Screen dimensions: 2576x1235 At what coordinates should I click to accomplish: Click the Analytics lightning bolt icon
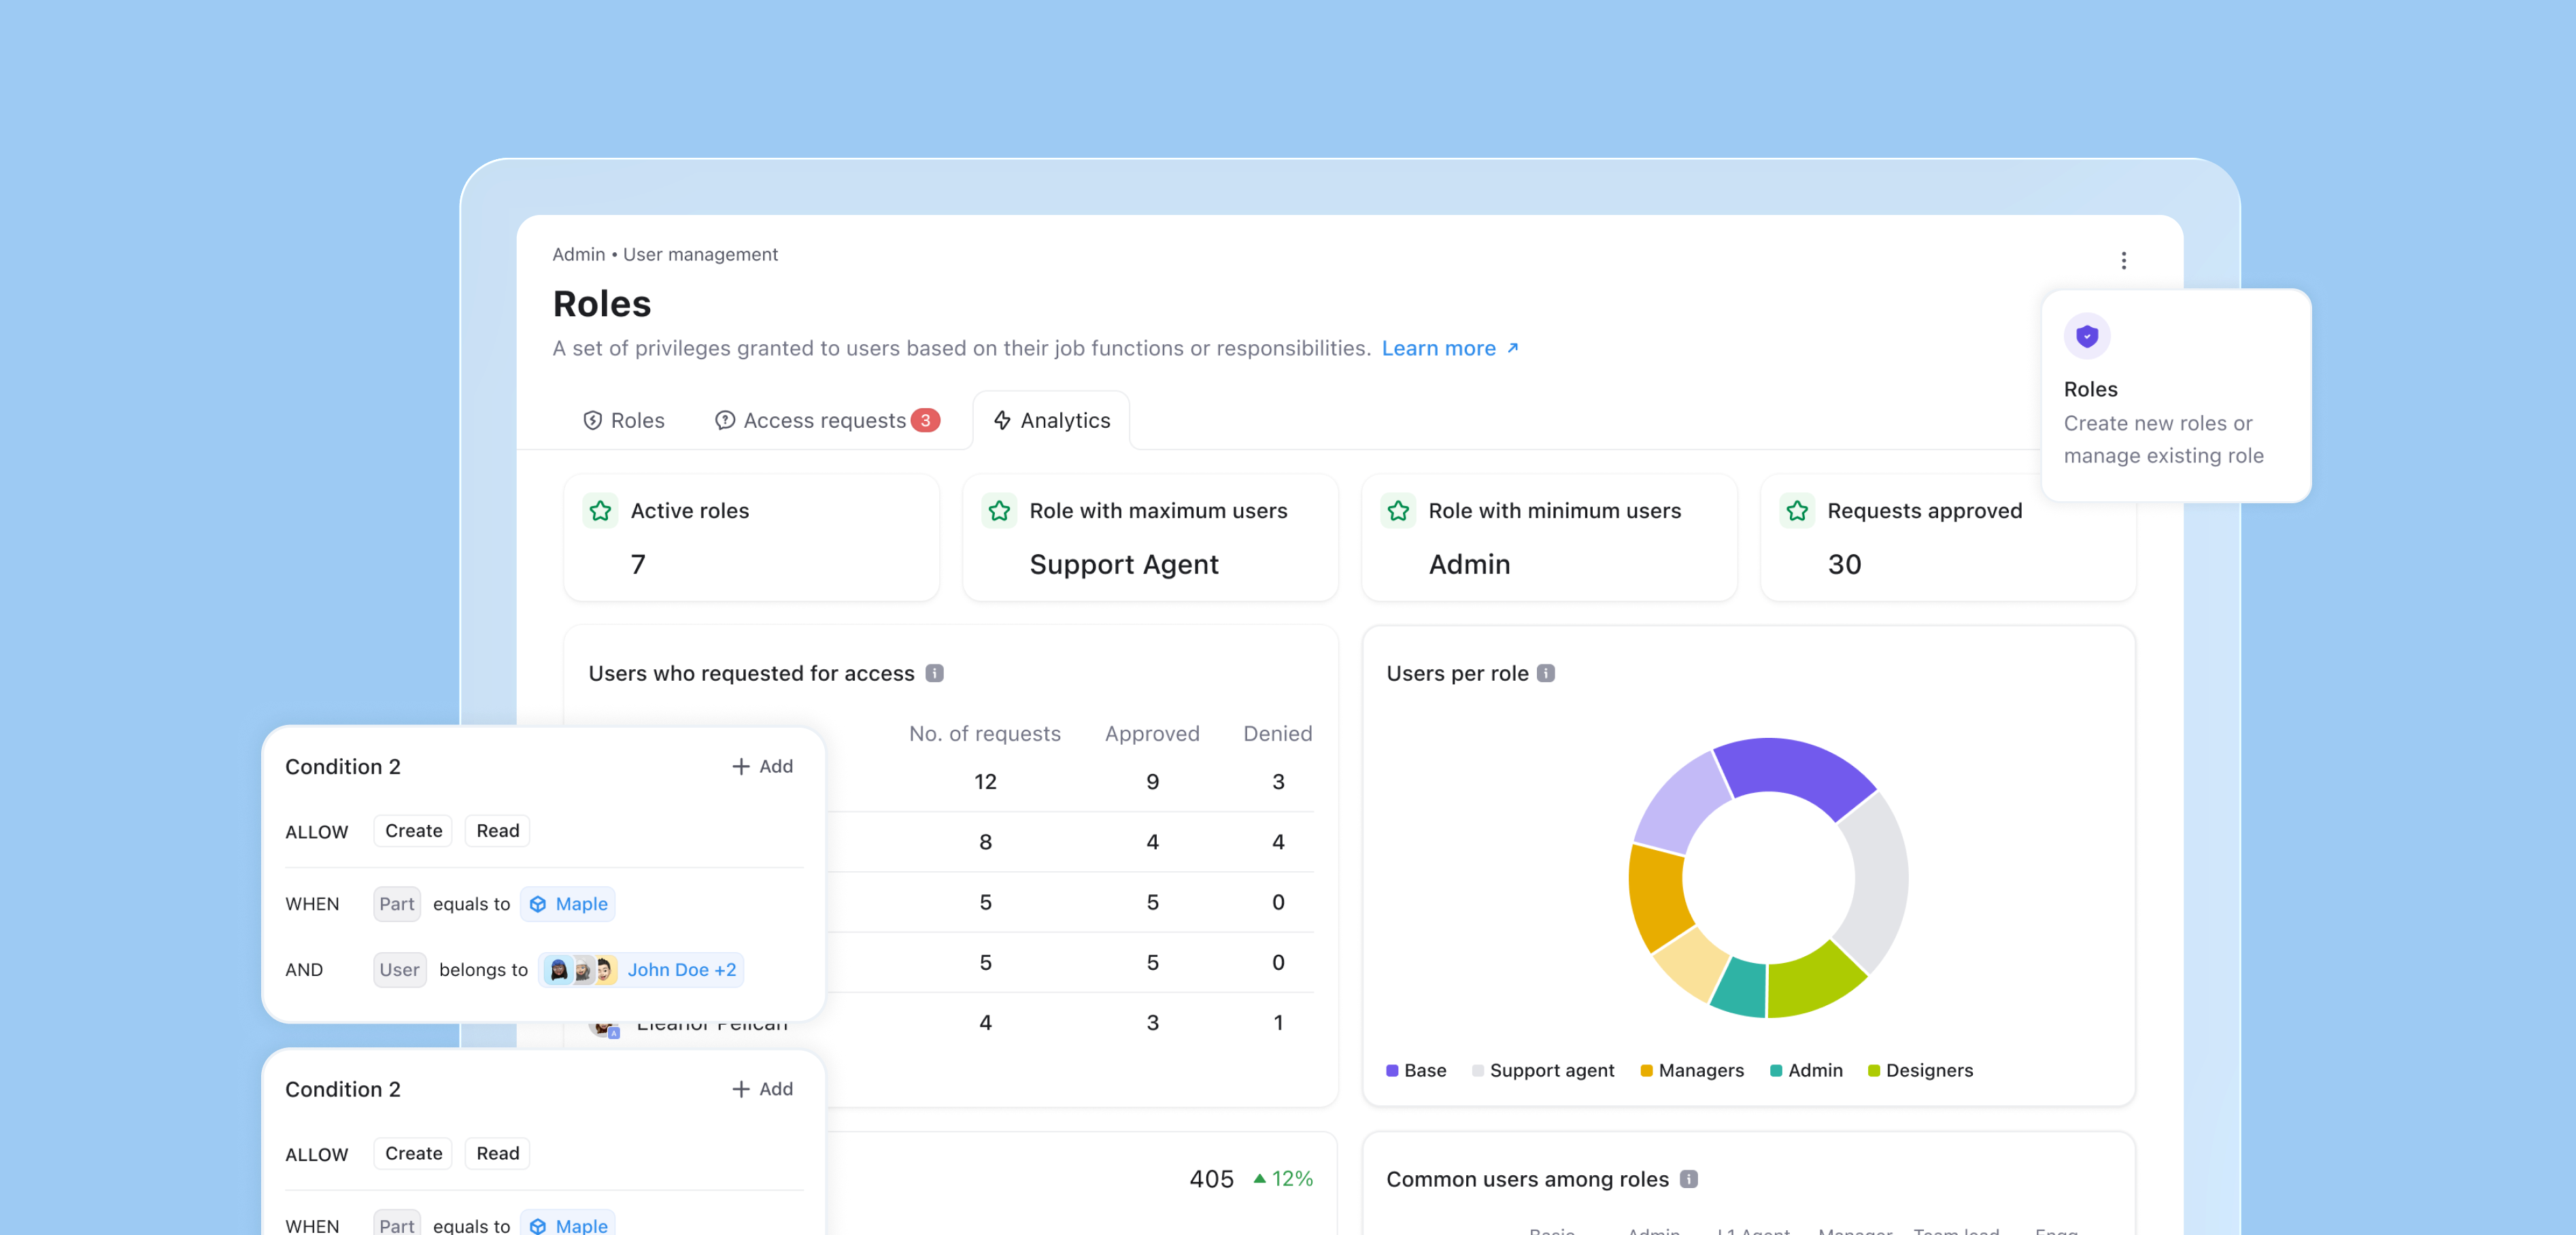click(x=1002, y=421)
